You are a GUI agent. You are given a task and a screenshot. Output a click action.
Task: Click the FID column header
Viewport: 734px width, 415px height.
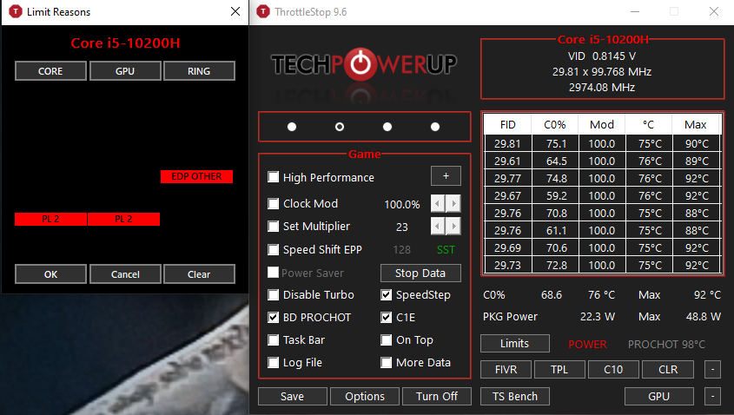pos(508,124)
